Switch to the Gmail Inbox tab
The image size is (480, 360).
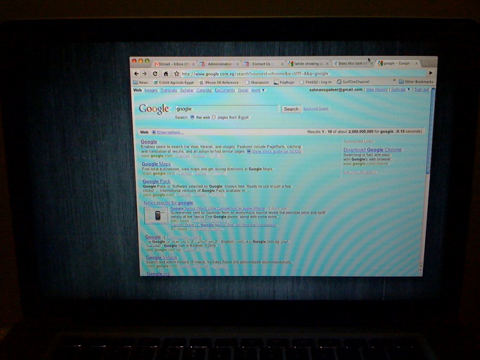(175, 64)
